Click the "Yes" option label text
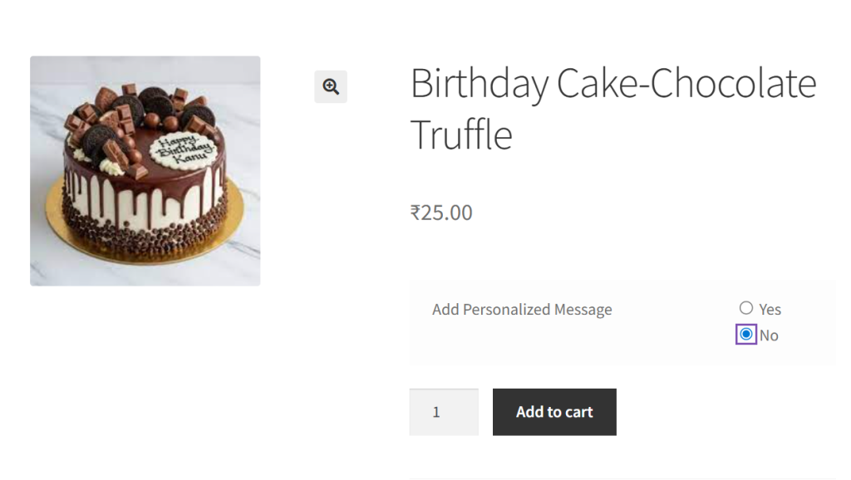851x480 pixels. tap(770, 309)
